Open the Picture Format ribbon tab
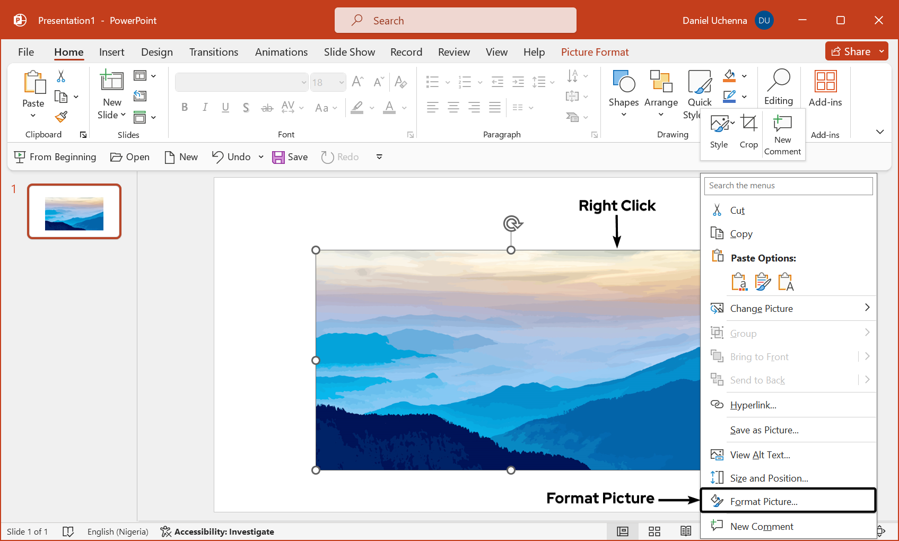This screenshot has height=541, width=899. (x=595, y=52)
